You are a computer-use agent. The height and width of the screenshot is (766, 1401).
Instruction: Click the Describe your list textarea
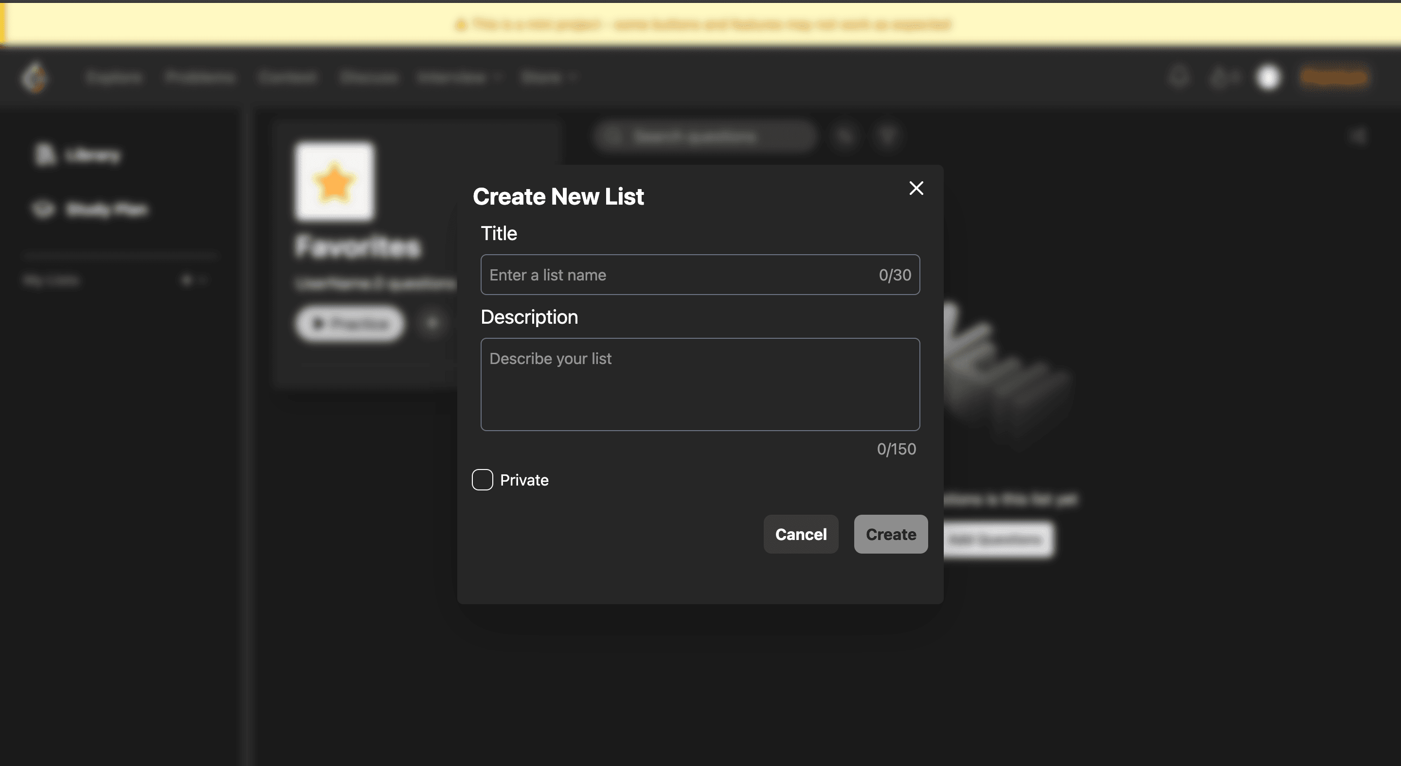click(700, 384)
